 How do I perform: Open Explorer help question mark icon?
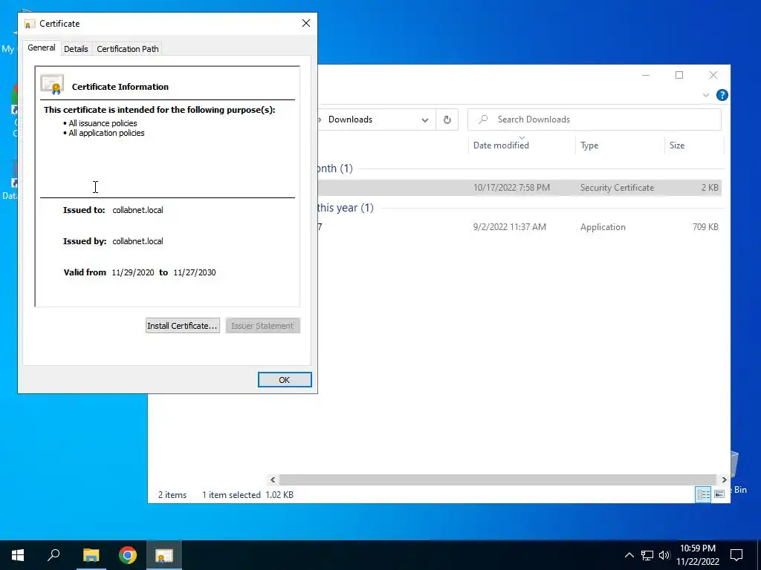pos(722,95)
